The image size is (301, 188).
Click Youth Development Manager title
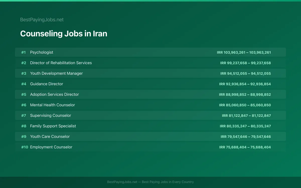(56, 73)
